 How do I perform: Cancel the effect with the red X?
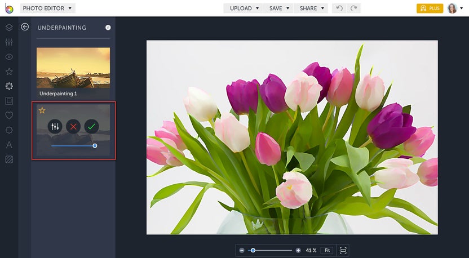click(73, 127)
